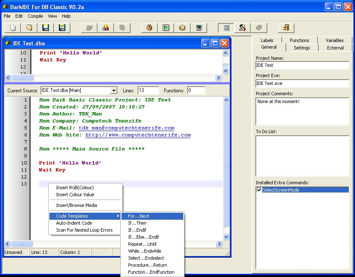Image resolution: width=355 pixels, height=277 pixels.
Task: Click the package box toolbar icon
Action: pyautogui.click(x=149, y=28)
